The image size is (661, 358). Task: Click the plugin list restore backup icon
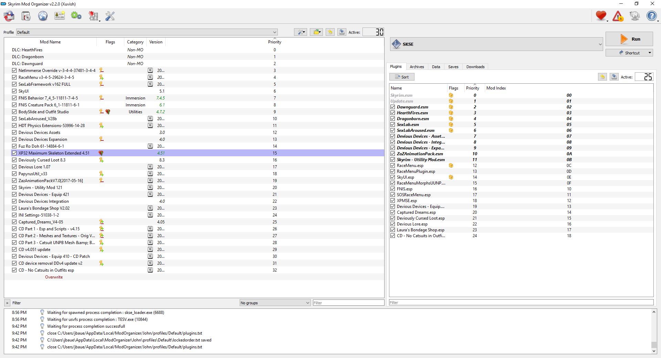[x=602, y=77]
